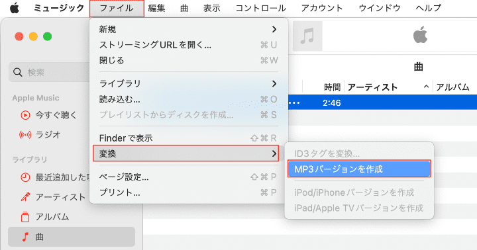Choose 閉じる in the File menu

pyautogui.click(x=188, y=60)
